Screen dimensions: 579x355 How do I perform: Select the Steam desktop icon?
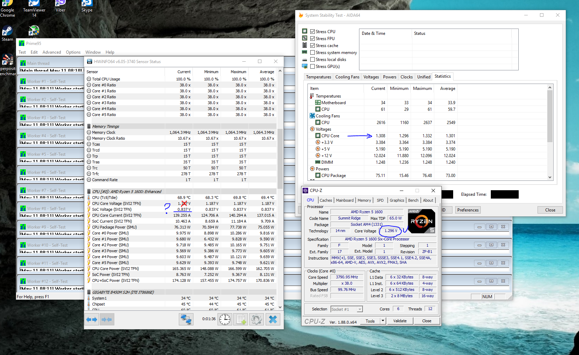click(7, 34)
